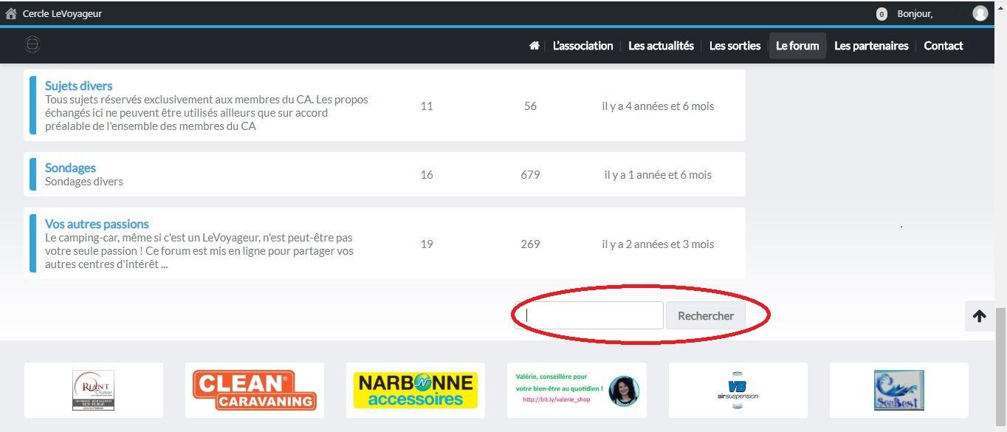Open the Narbonne Accessoires partner logo

point(415,390)
